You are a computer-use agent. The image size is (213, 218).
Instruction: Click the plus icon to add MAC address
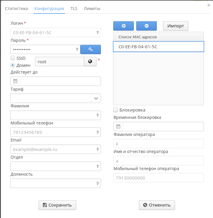coord(124,26)
